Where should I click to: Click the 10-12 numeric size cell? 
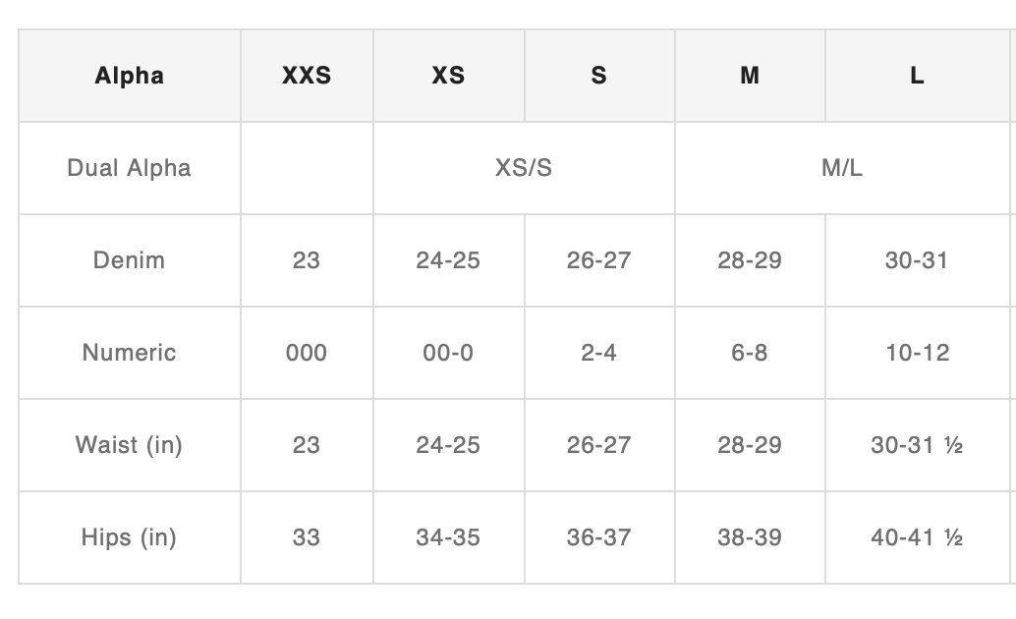pos(917,353)
